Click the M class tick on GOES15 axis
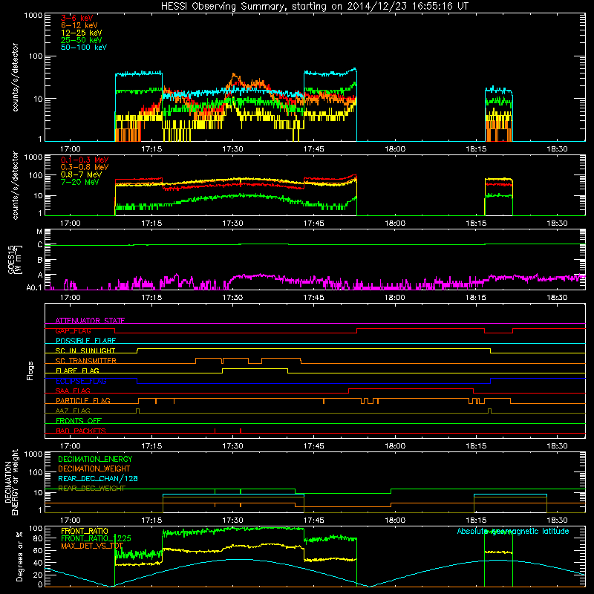Screen dimensions: 594x594 (39, 232)
